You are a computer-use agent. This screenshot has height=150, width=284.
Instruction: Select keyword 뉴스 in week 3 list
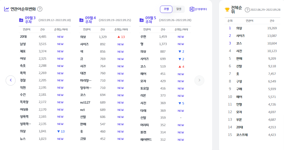point(23,139)
